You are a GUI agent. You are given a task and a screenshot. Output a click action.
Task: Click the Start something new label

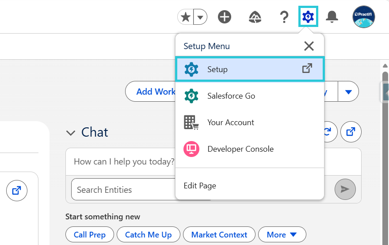tap(103, 217)
